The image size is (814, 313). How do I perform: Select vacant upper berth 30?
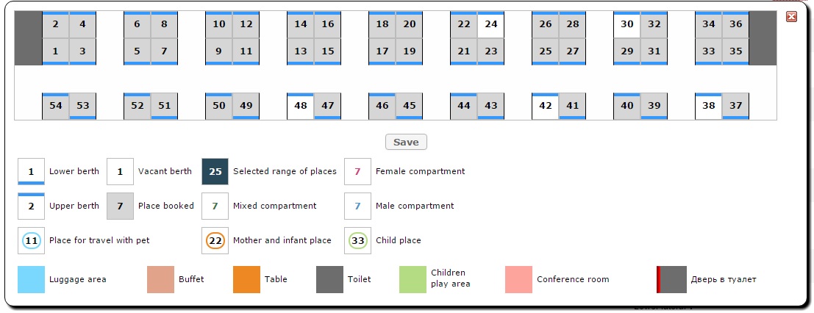tap(627, 24)
